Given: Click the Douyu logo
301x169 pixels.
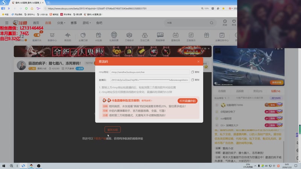Looking at the screenshot, I should click(x=20, y=23).
